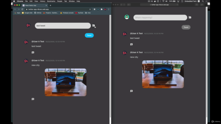Bookmark this page with the star icon
The width and height of the screenshot is (221, 124).
(x=90, y=9)
